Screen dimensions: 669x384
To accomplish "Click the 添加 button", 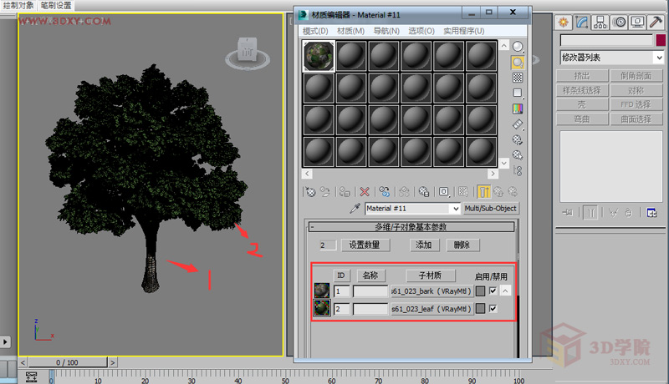I will click(424, 245).
